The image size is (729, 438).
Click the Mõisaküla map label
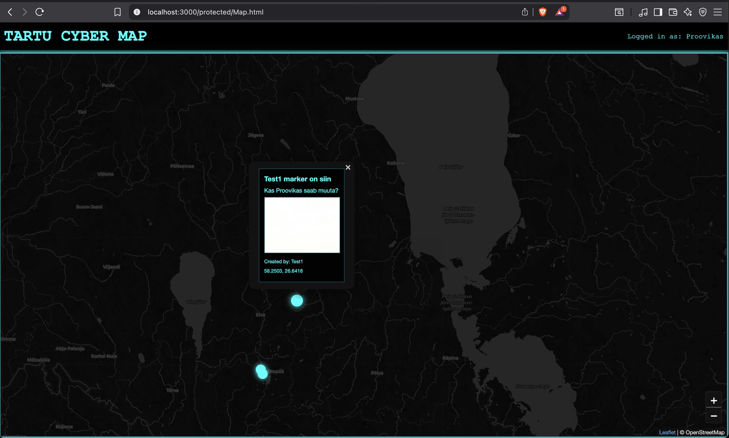pyautogui.click(x=38, y=360)
